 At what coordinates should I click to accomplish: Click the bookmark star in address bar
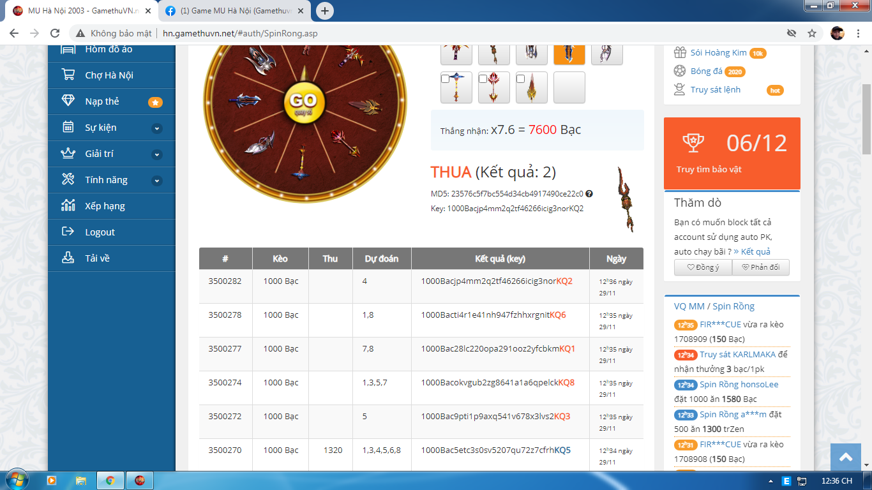coord(812,33)
